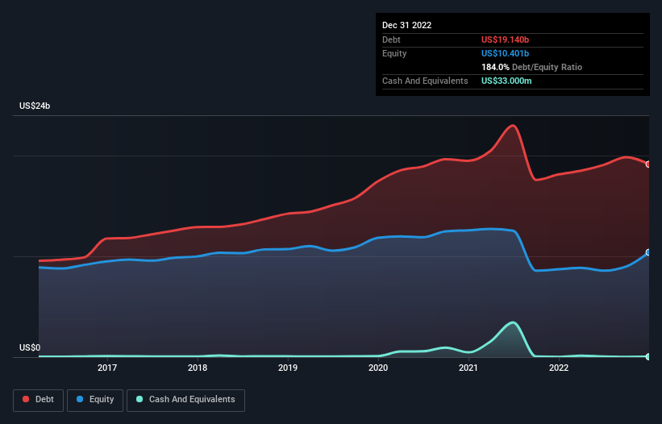
Task: Click the 2020 x-axis label
Action: [x=378, y=368]
